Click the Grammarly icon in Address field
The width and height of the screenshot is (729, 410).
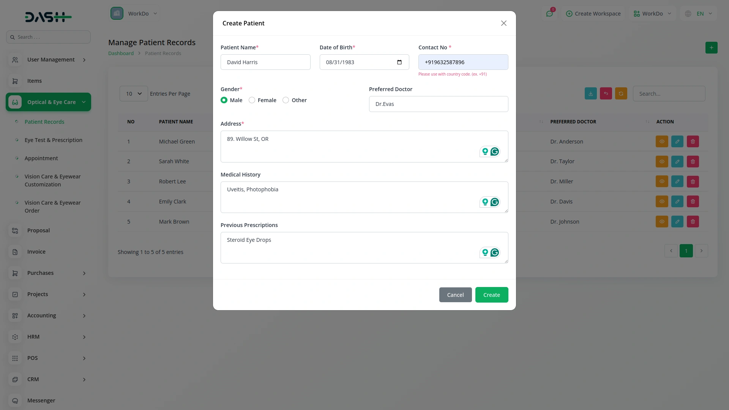[x=494, y=152]
